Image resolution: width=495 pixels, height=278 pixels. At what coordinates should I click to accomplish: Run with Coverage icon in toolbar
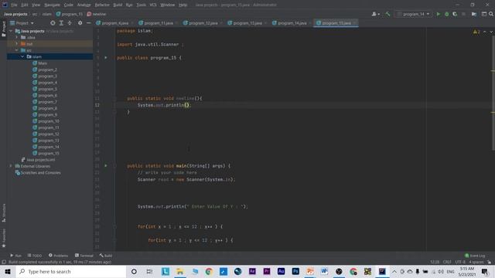pos(455,14)
